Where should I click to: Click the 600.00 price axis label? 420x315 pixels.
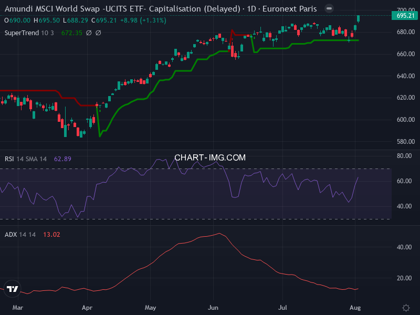click(406, 120)
